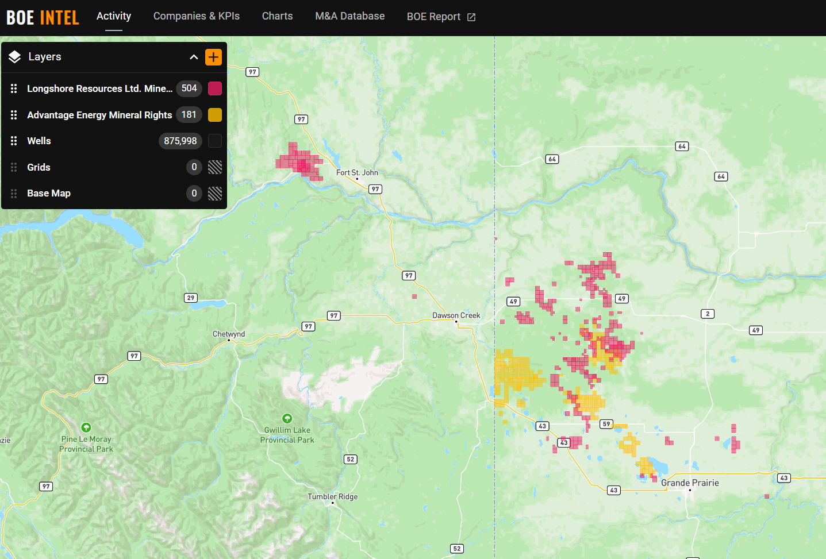Grab drag handle of Wells layer
The image size is (826, 559).
point(14,141)
